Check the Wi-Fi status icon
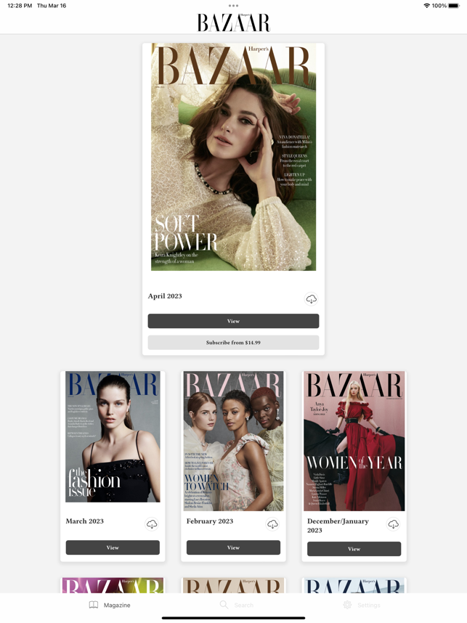This screenshot has height=623, width=467. [426, 6]
